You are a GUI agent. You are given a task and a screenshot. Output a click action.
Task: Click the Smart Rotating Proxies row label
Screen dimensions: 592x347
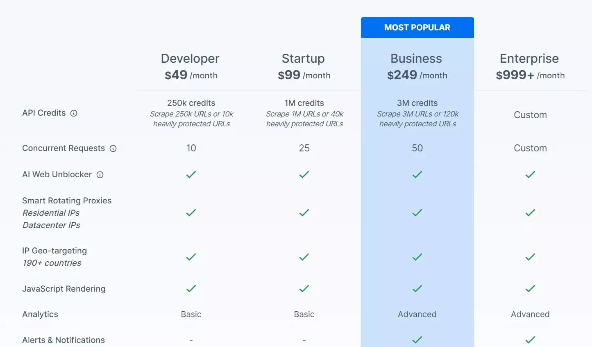point(67,201)
